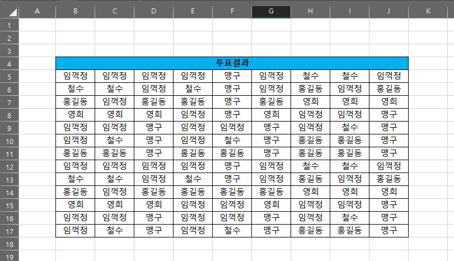This screenshot has height=261, width=454.
Task: Click cell J8 containing 맹구
Action: 389,115
